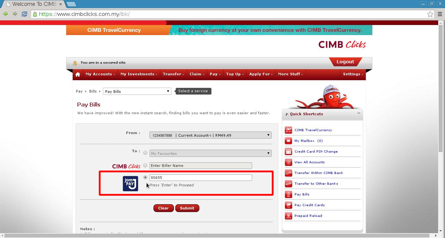This screenshot has height=238, width=445.
Task: Open the Prepaid Reload link
Action: (308, 216)
